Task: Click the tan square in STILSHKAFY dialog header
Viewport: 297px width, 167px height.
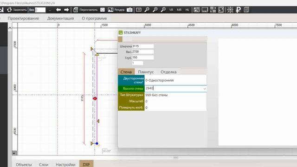Action: point(120,39)
